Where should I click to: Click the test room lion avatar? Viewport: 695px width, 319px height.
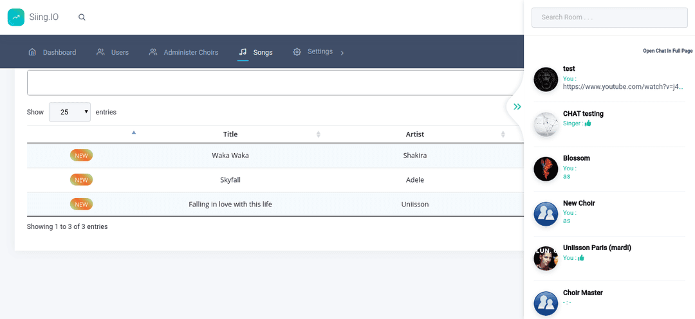546,80
